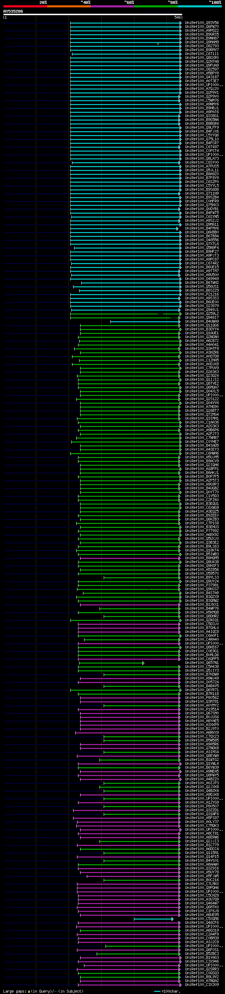Click the cyan alignment bar for UniRef100_B4UWA9

[x=146, y=322]
